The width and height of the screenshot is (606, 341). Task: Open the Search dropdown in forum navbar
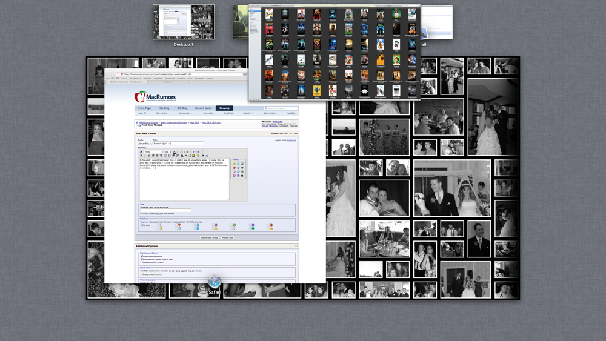(248, 113)
